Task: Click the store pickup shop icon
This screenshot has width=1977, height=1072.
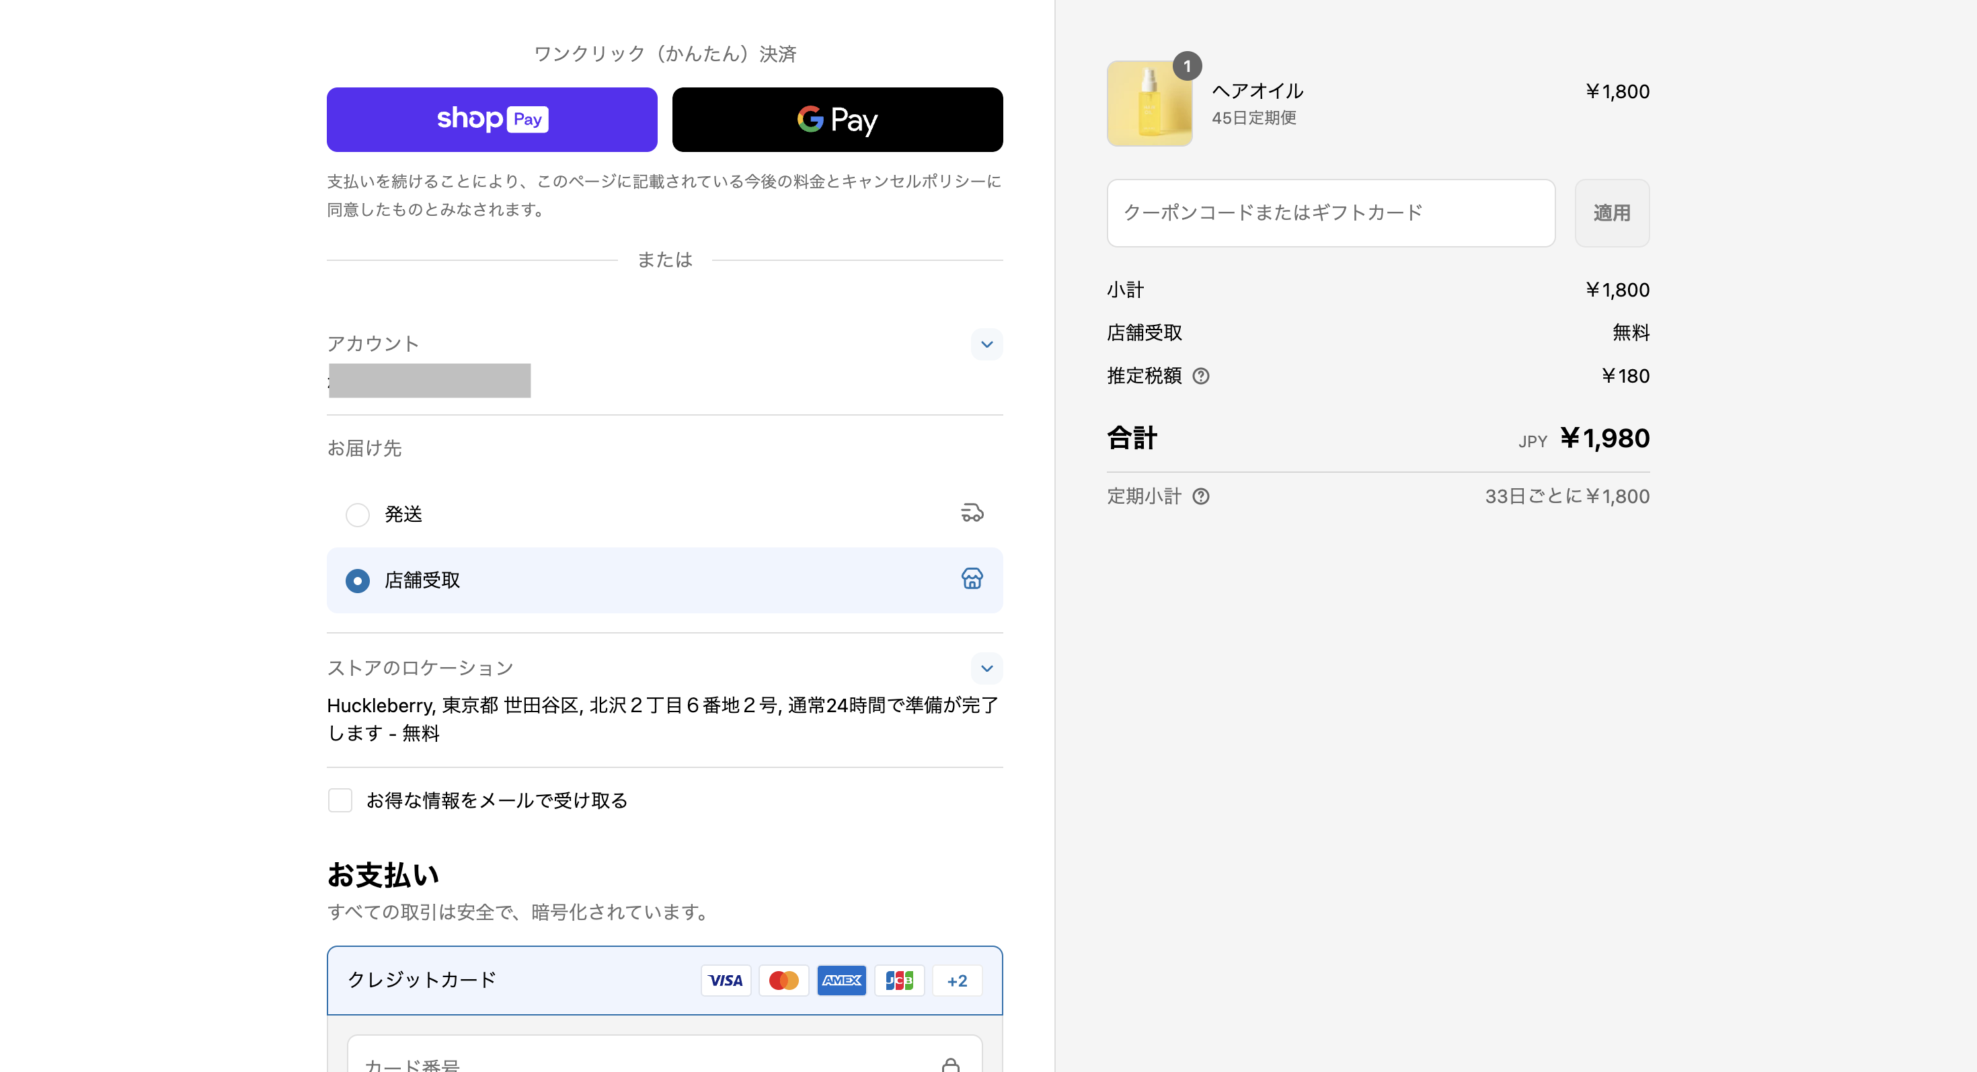Action: [x=972, y=578]
